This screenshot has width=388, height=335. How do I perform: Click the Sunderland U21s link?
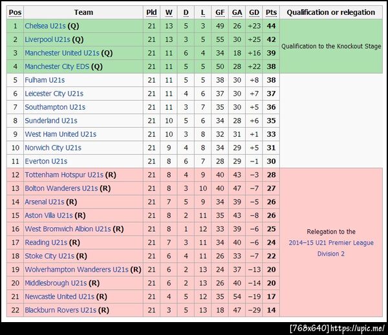[51, 121]
